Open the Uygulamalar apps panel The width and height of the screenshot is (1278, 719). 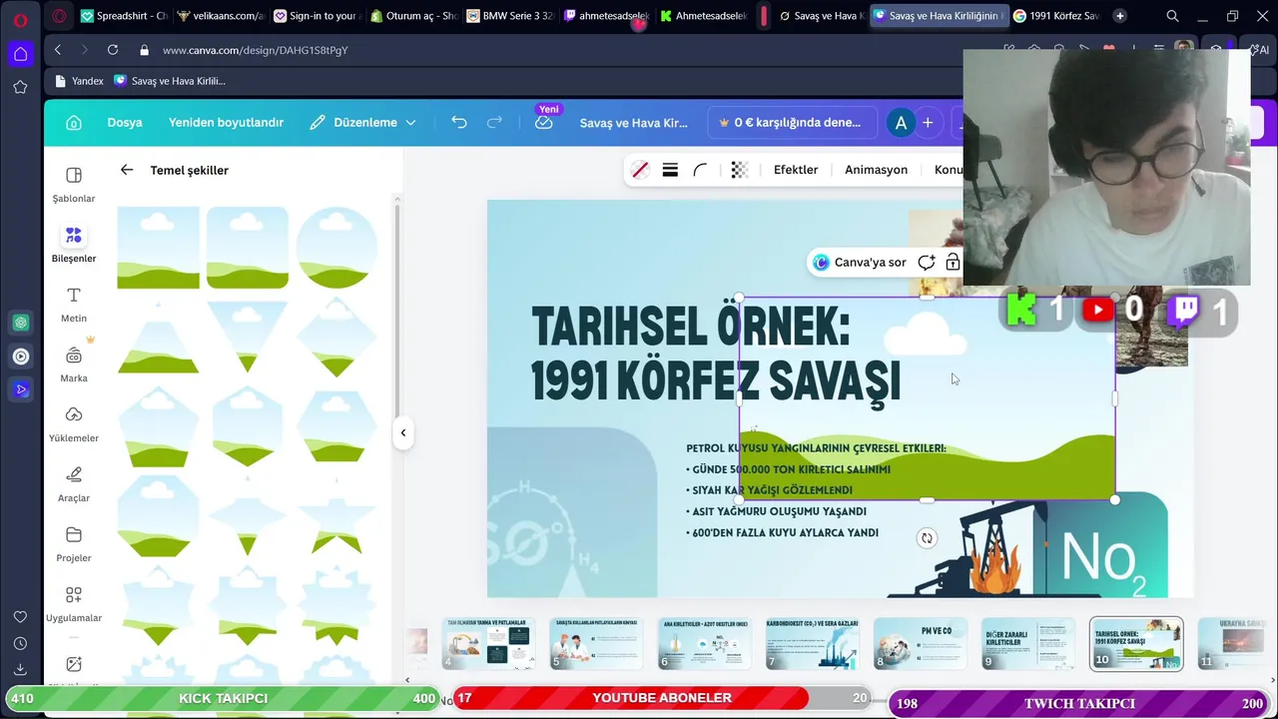click(73, 604)
